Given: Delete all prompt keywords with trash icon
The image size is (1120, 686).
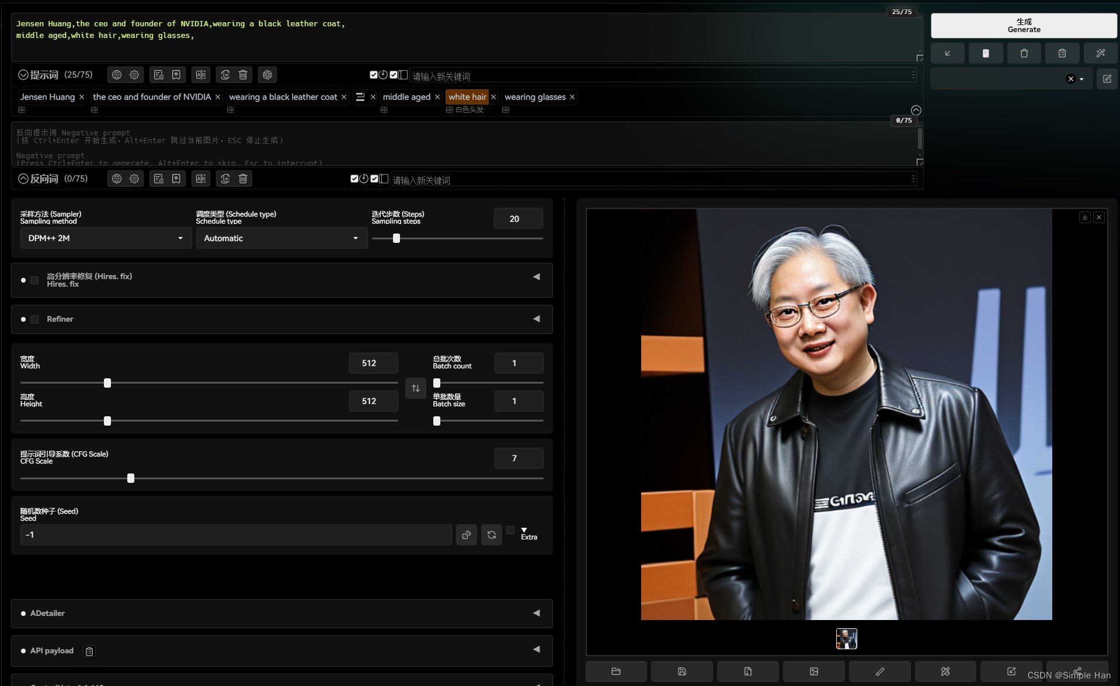Looking at the screenshot, I should (x=243, y=75).
